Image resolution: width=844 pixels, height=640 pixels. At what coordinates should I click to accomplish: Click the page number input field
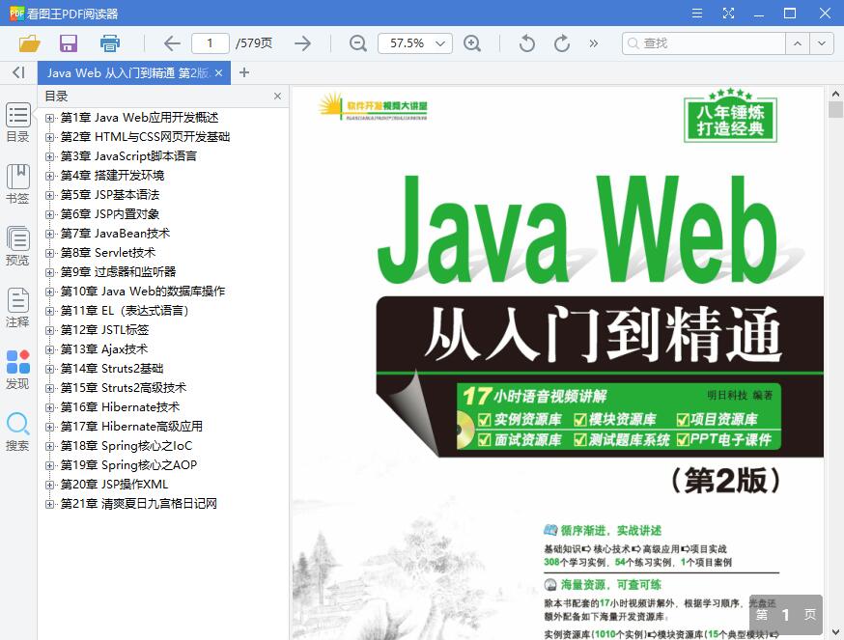pos(210,43)
